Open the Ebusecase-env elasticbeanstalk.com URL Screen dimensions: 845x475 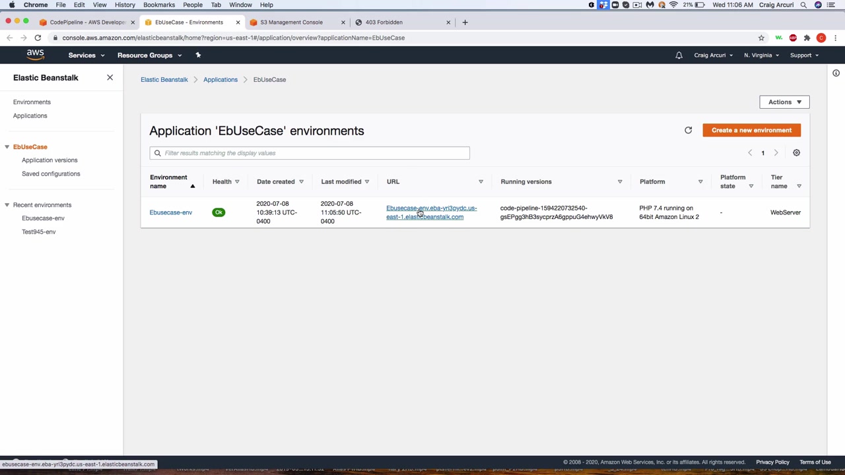pyautogui.click(x=432, y=212)
